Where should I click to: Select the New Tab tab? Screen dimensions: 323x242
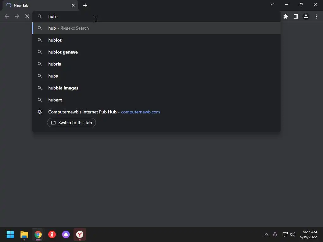[40, 5]
